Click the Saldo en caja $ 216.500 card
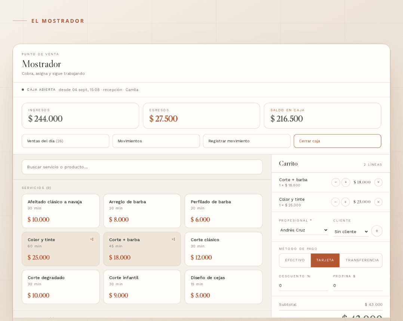 point(323,116)
